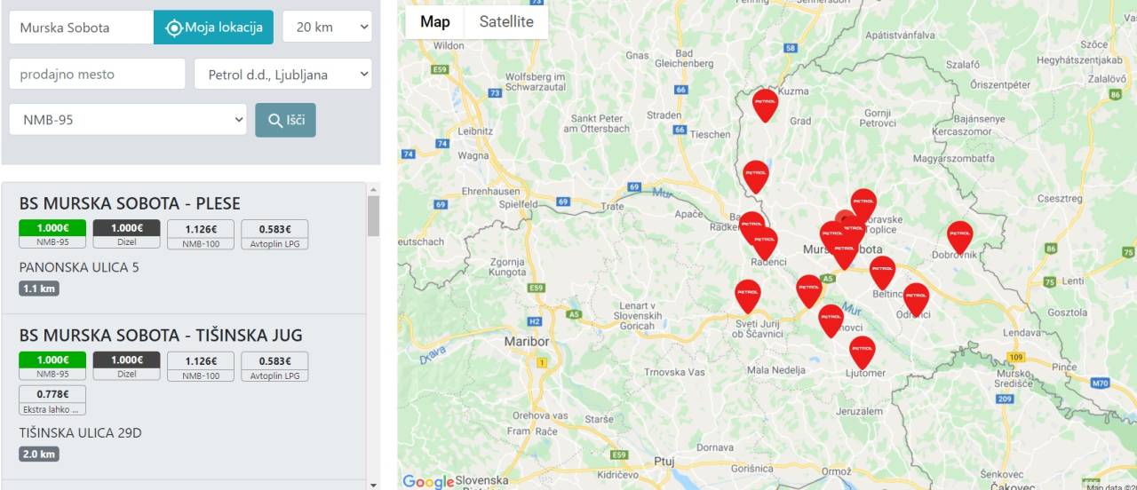This screenshot has width=1137, height=490.
Task: Open the Petrol d.d., Ljubljana company dropdown
Action: 283,74
